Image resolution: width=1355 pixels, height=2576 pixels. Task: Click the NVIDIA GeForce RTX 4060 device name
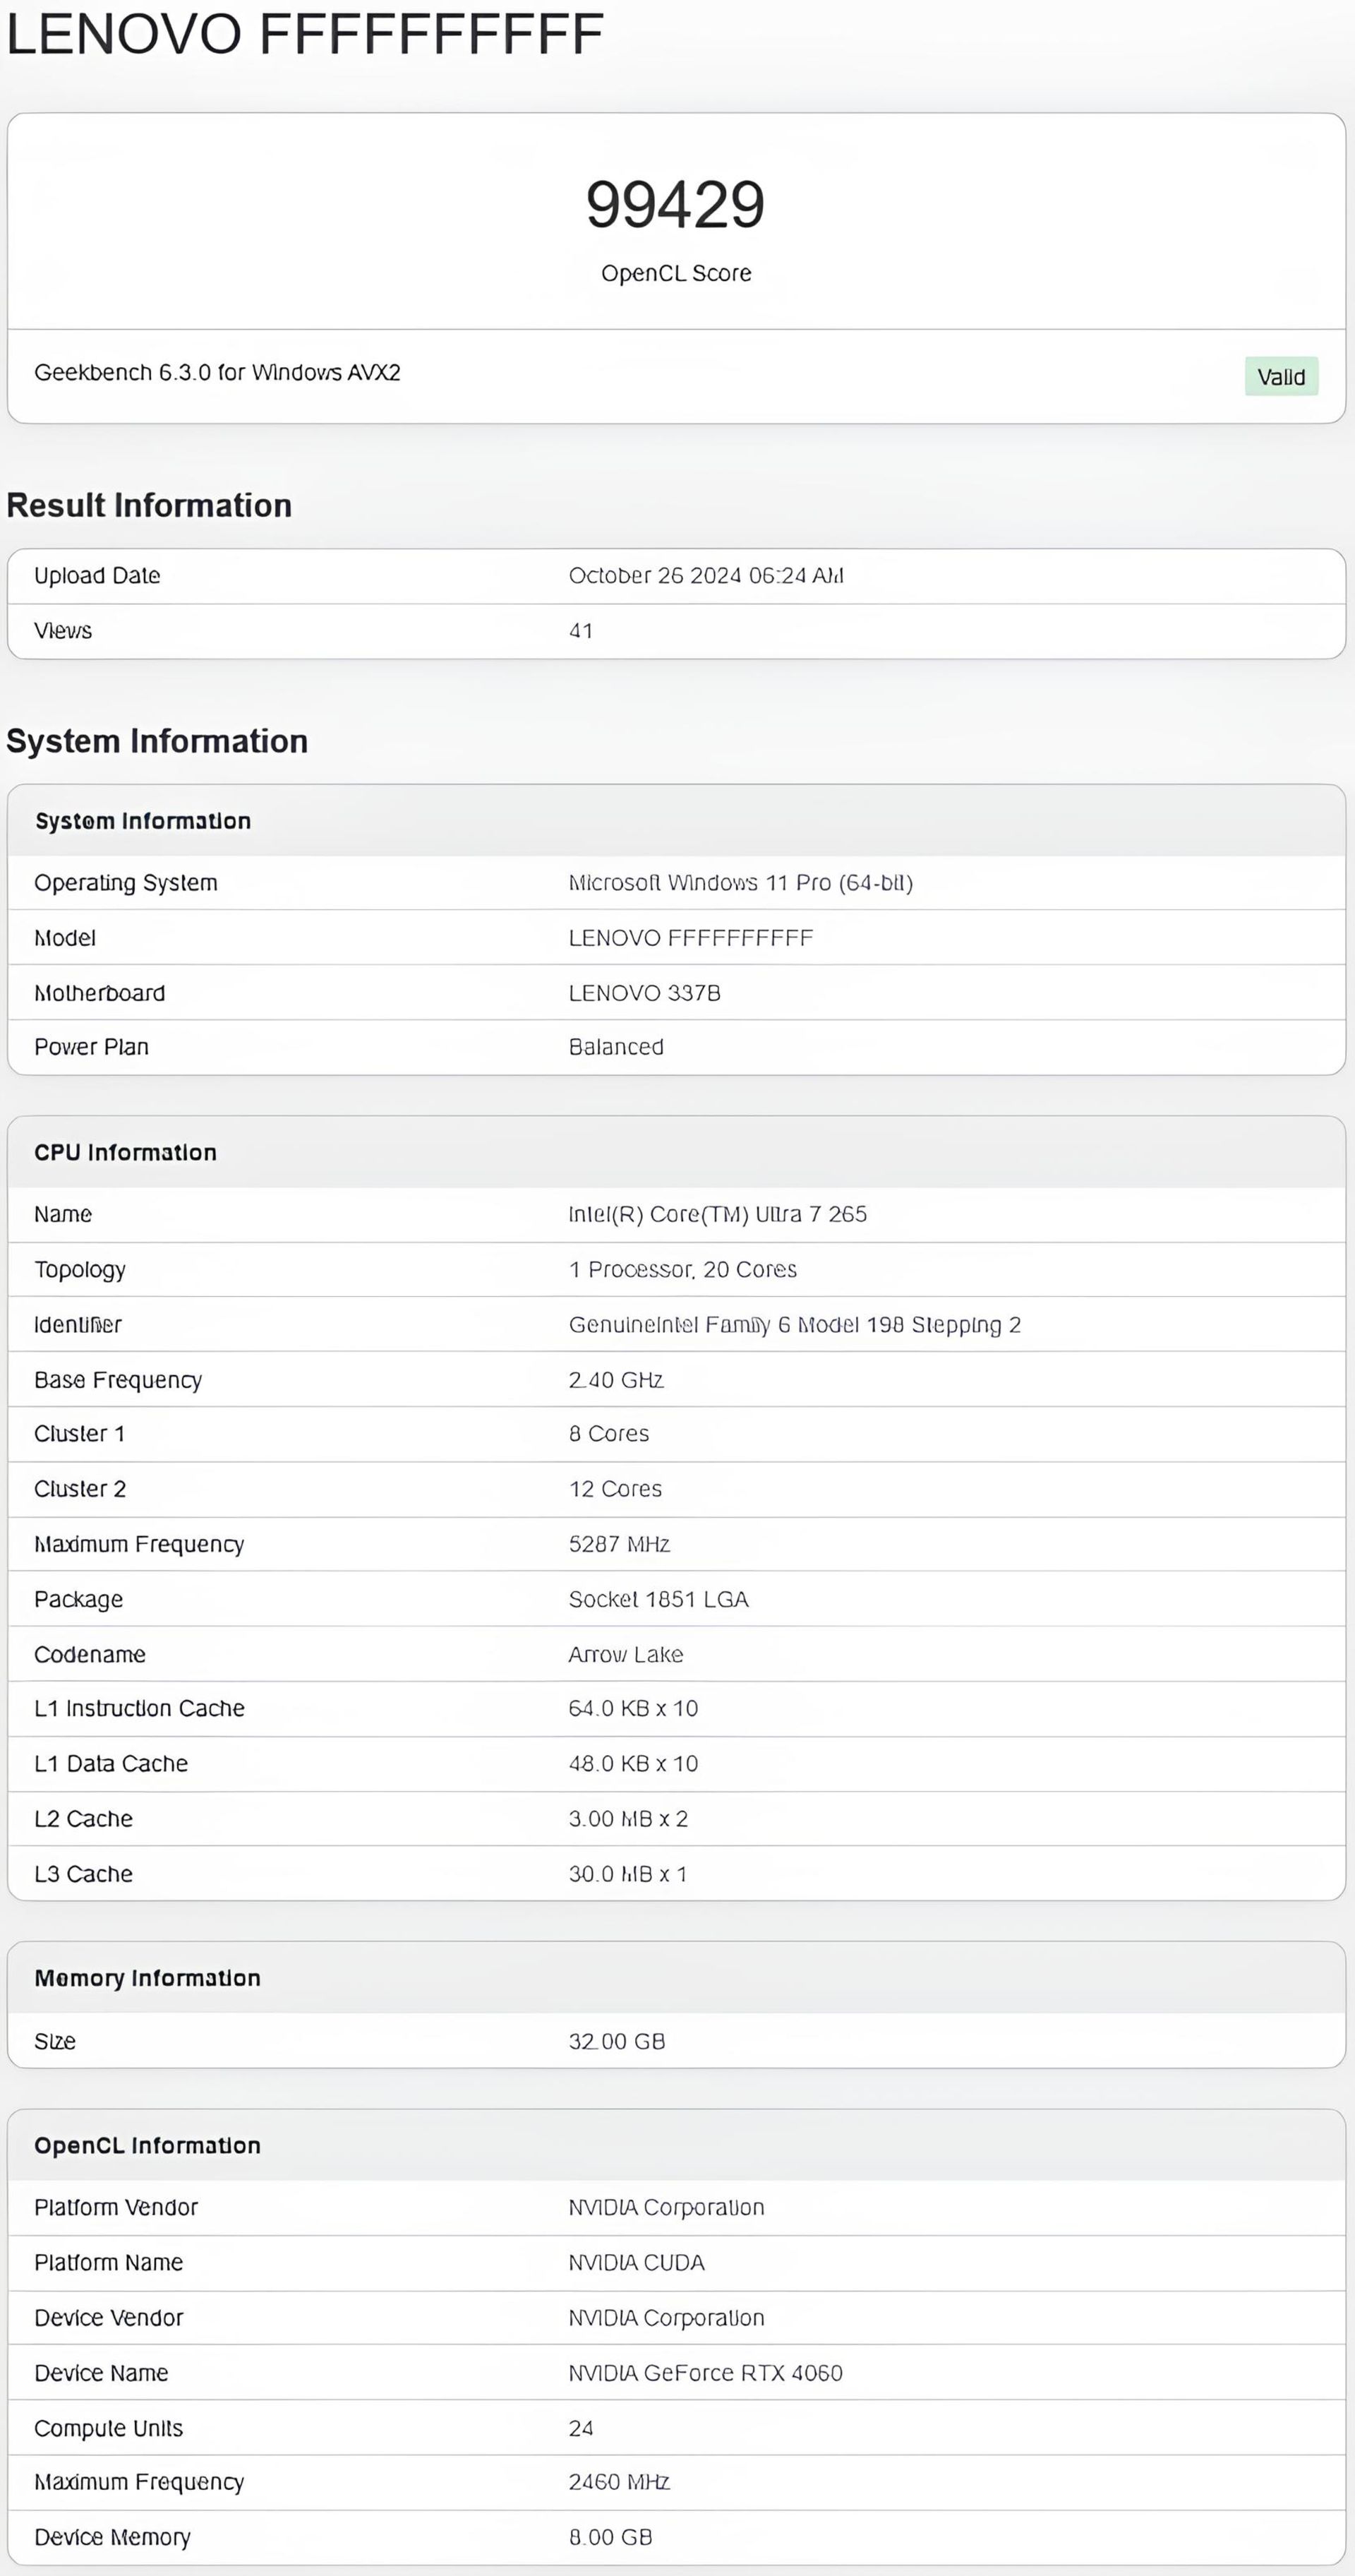[x=705, y=2373]
